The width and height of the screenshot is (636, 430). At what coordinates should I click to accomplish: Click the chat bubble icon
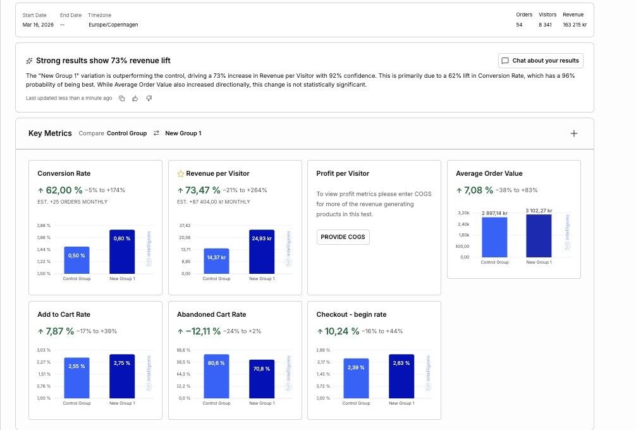click(505, 61)
